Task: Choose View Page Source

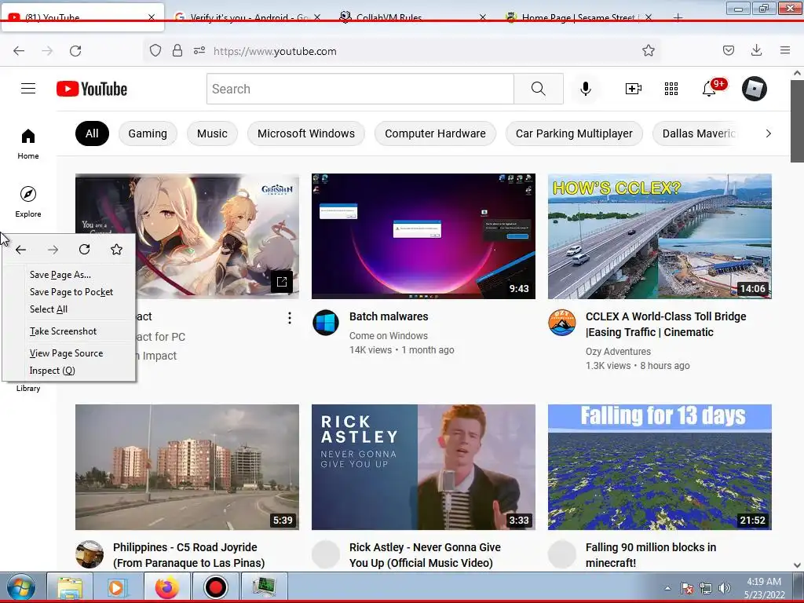Action: [x=66, y=353]
